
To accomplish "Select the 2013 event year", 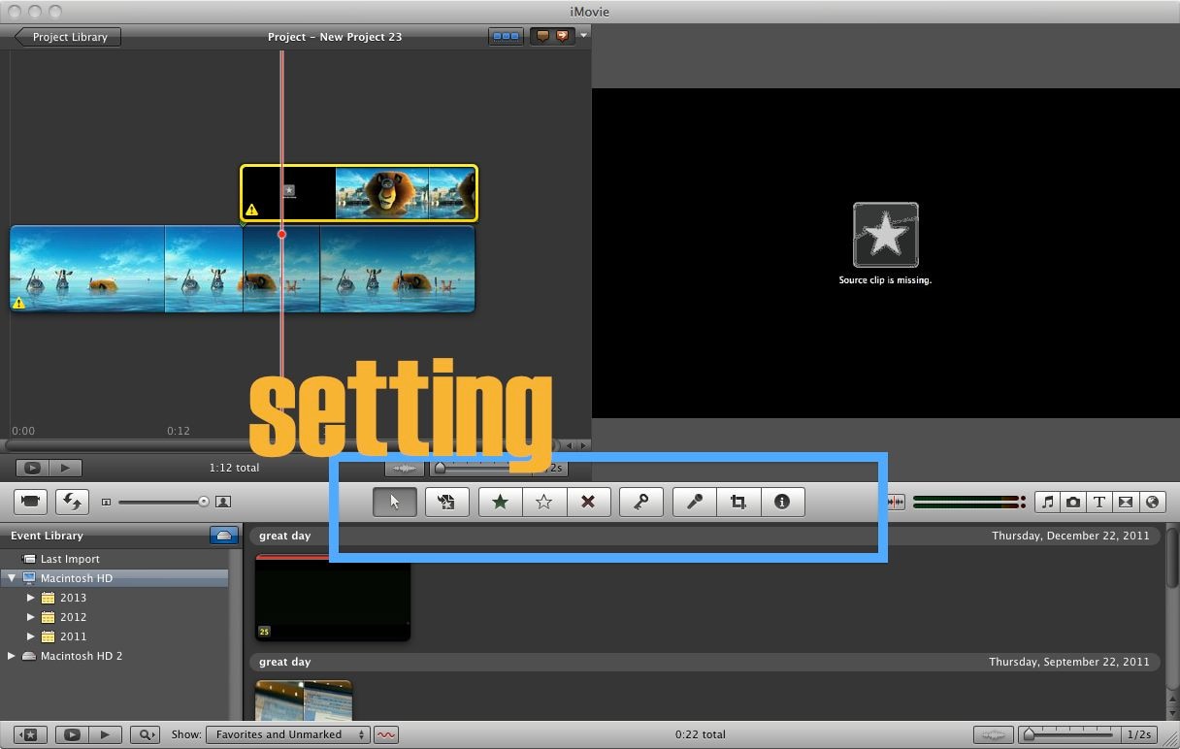I will pos(73,598).
